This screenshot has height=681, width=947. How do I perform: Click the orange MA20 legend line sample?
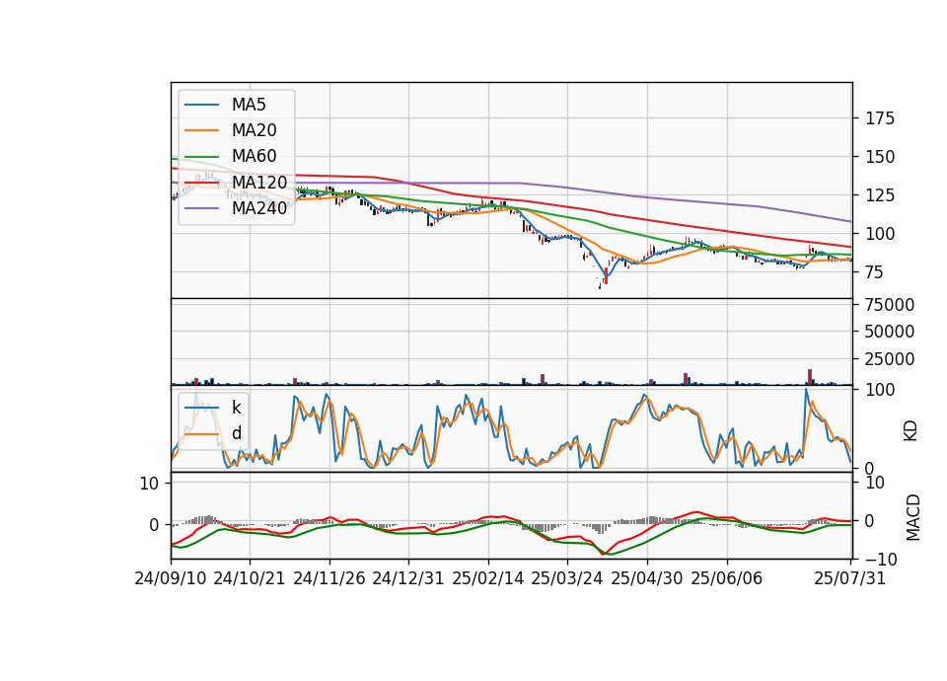(x=201, y=130)
